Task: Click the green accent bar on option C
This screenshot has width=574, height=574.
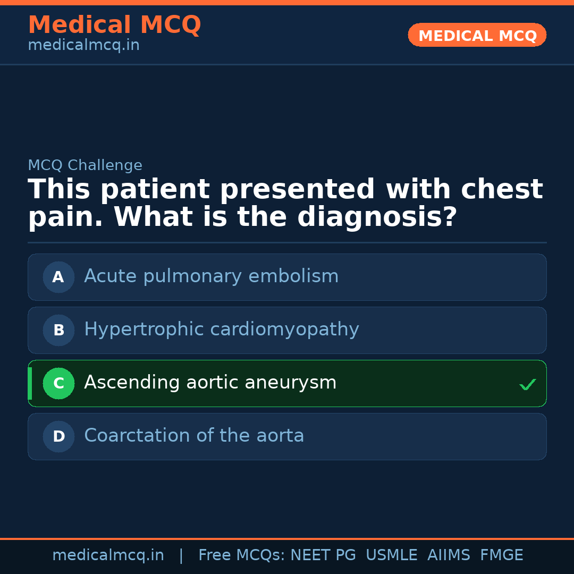Action: (30, 383)
